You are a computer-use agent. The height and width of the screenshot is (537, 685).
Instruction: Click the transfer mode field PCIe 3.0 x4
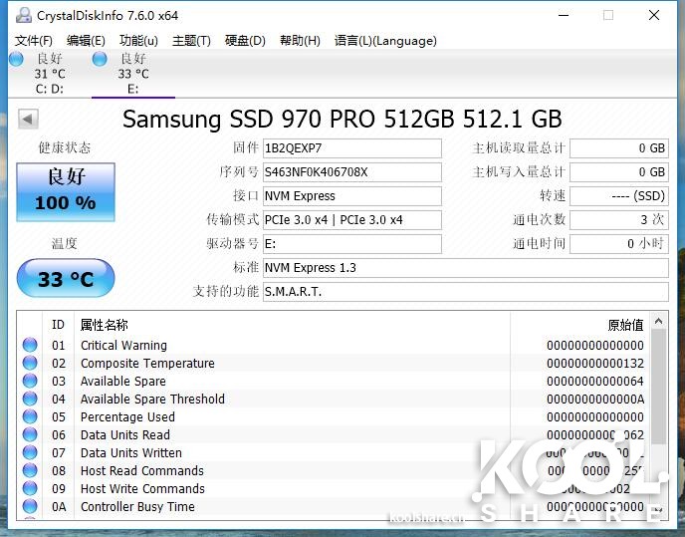352,220
